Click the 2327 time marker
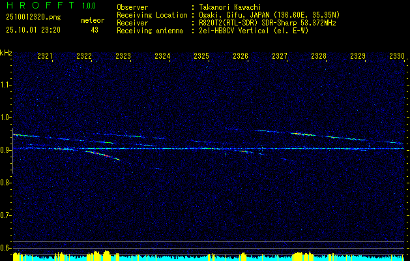The width and height of the screenshot is (410, 261). pyautogui.click(x=280, y=55)
